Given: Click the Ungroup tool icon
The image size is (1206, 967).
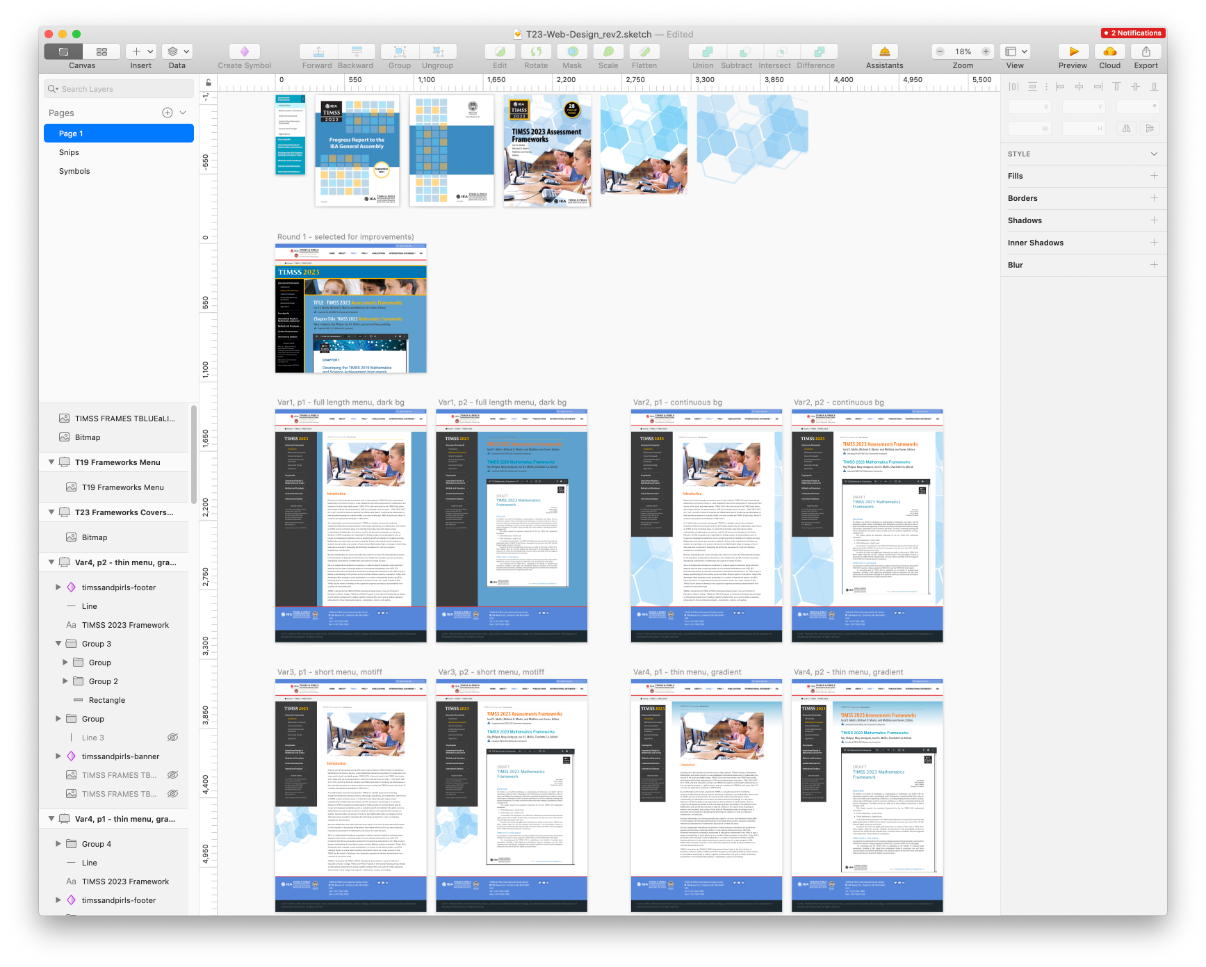Looking at the screenshot, I should (x=438, y=51).
